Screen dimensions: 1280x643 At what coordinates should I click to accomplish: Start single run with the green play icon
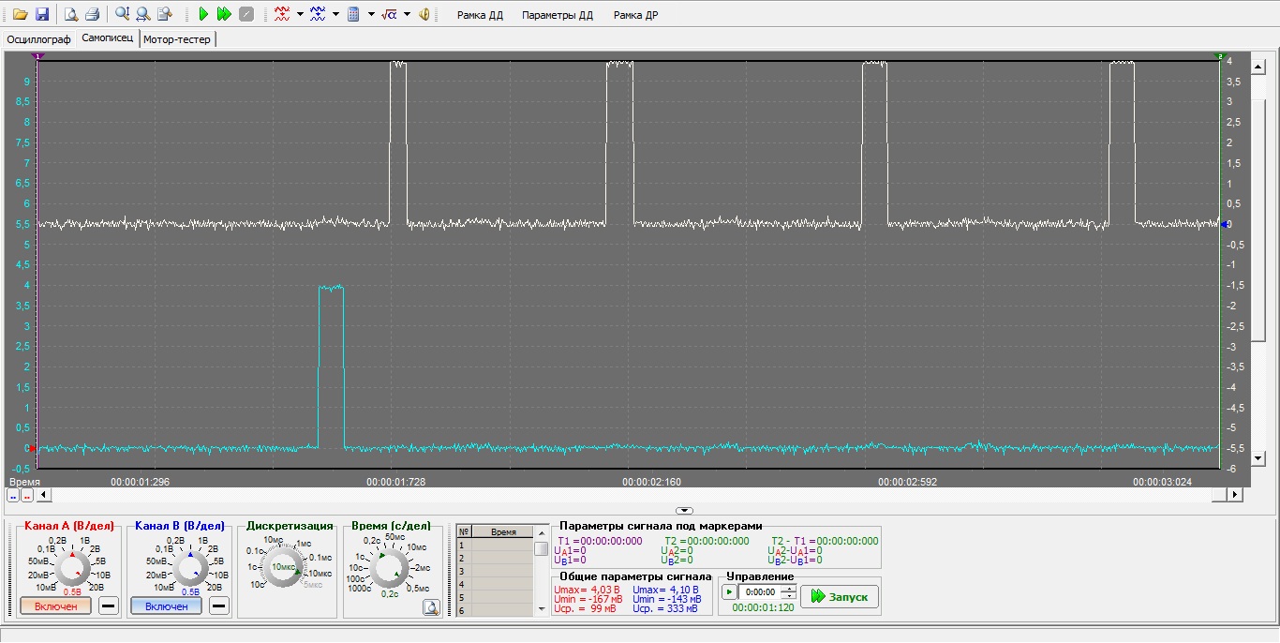point(203,14)
